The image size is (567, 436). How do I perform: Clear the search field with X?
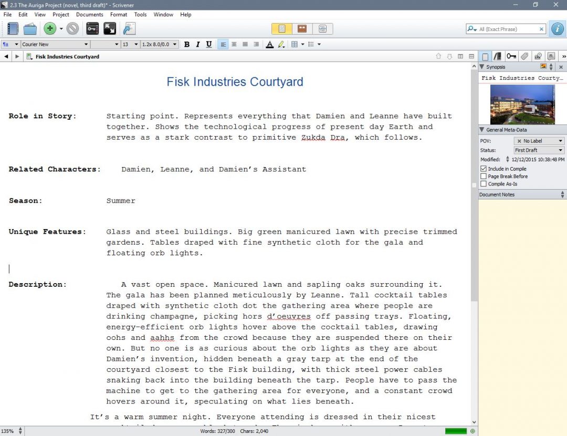point(541,29)
